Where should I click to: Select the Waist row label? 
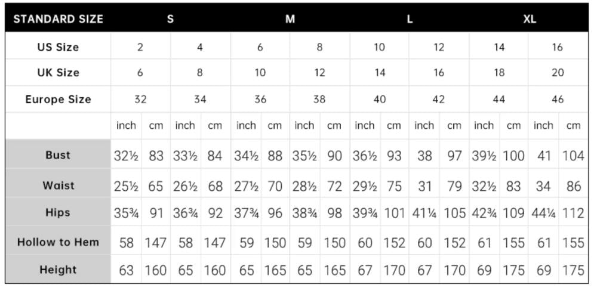tap(58, 185)
